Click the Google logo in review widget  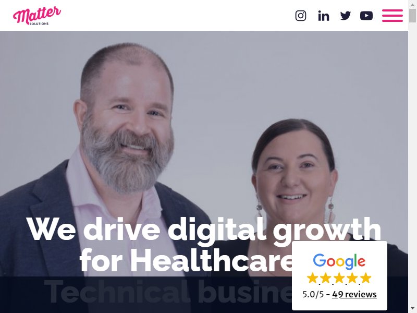pos(339,261)
